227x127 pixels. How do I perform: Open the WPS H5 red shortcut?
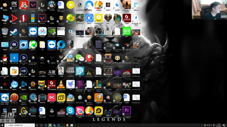click(52, 97)
